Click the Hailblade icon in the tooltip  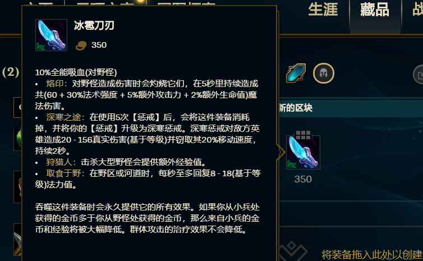[51, 35]
